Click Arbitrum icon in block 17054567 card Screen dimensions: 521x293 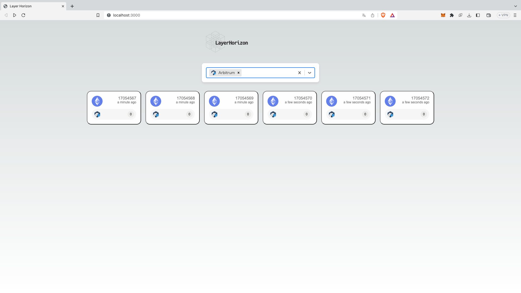97,114
